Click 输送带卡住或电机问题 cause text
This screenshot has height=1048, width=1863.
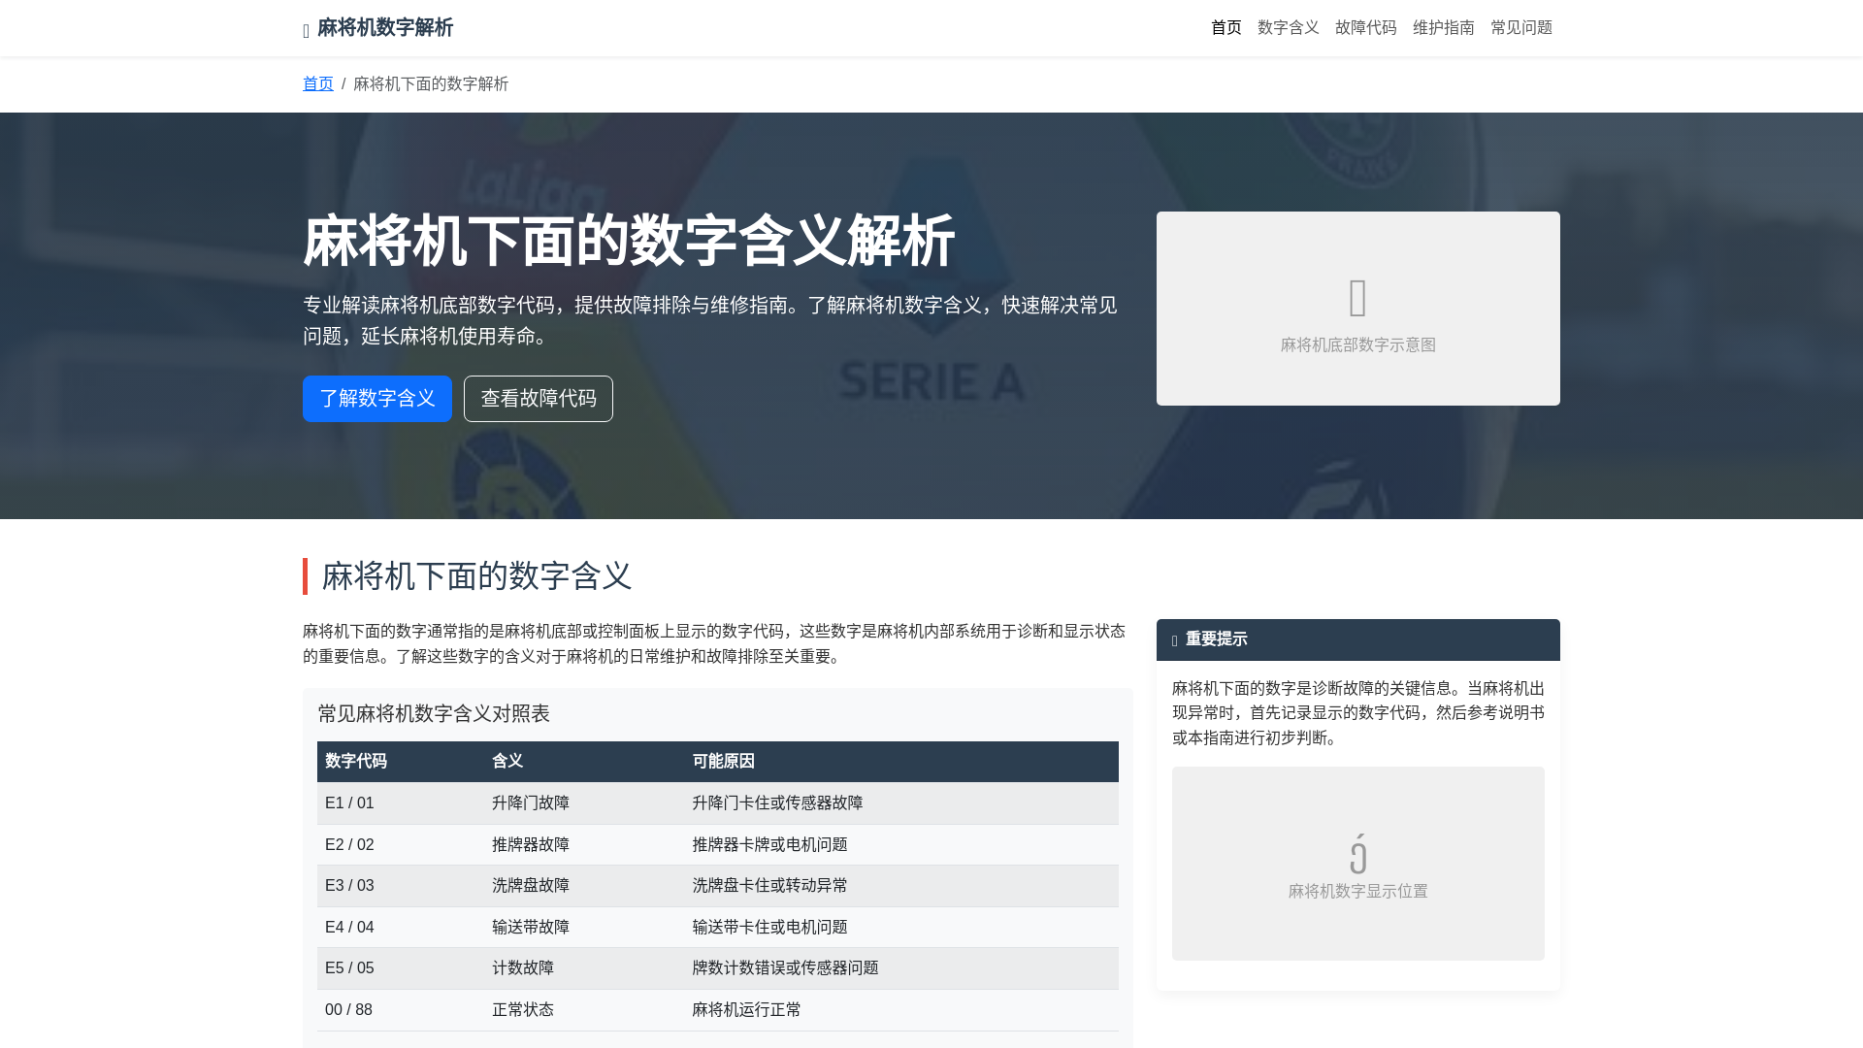tap(769, 928)
